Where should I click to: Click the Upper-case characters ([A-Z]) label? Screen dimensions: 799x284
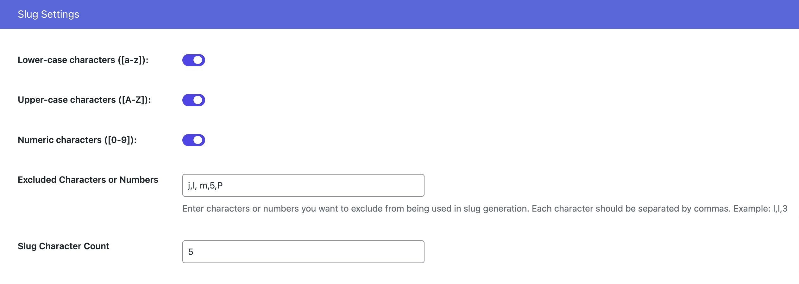[x=84, y=100]
